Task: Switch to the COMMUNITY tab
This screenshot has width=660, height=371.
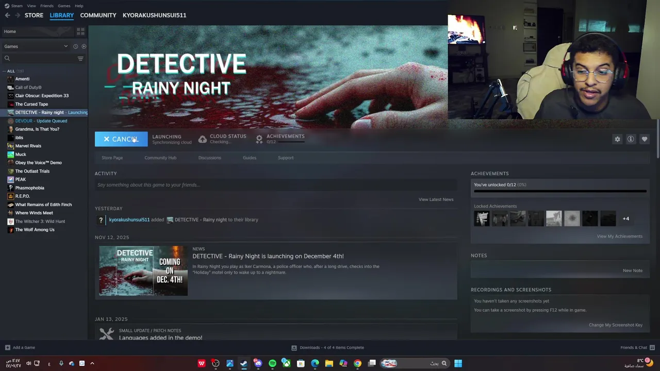Action: (98, 15)
